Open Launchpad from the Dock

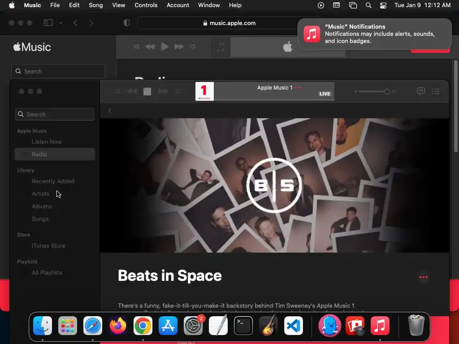[68, 326]
